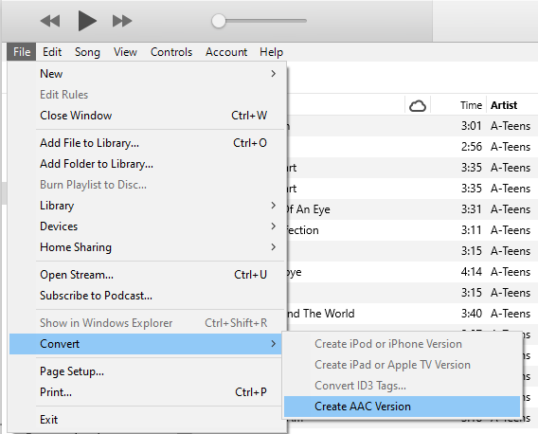Select the song row with time 3:11
The image size is (538, 434).
pos(412,230)
